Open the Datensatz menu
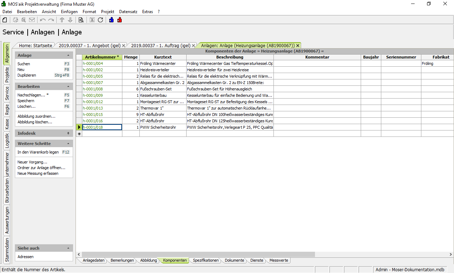Image resolution: width=454 pixels, height=273 pixels. (x=128, y=12)
